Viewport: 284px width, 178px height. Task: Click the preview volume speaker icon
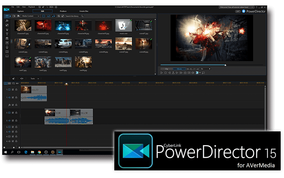193,73
